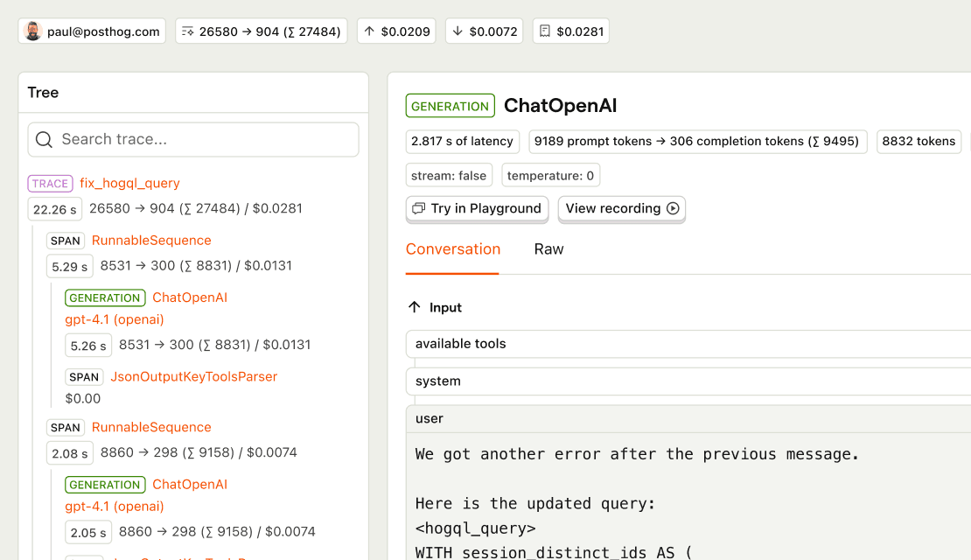Click the play icon in View recording
This screenshot has width=971, height=560.
(x=673, y=208)
